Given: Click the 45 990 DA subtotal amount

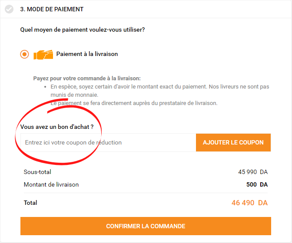Looking at the screenshot, I should (x=253, y=172).
